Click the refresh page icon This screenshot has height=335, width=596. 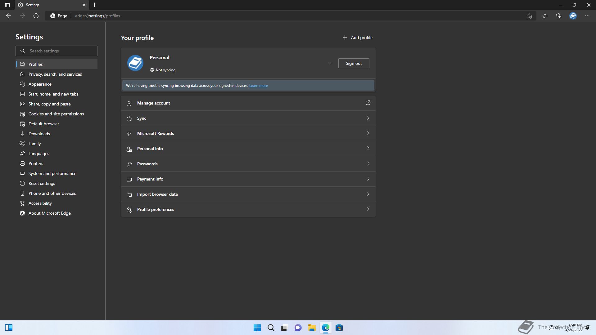tap(36, 16)
